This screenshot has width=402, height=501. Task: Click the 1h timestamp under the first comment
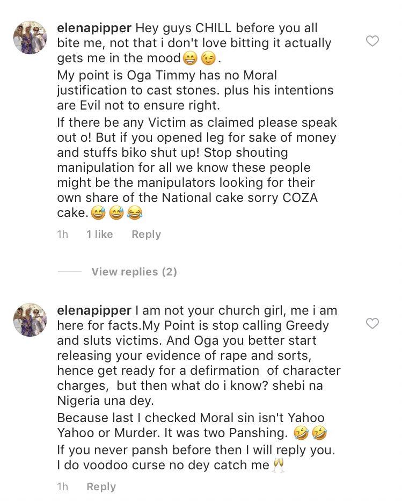pyautogui.click(x=63, y=234)
